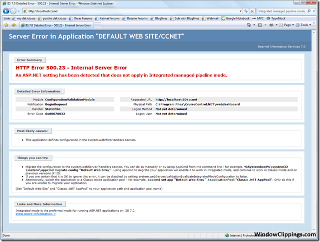This screenshot has width=320, height=242.
Task: Open the search provider dropdown arrow
Action: [x=314, y=11]
